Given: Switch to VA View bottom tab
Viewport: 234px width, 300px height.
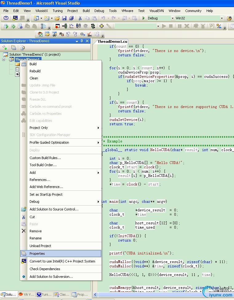Looking at the screenshot, I should tap(26, 294).
